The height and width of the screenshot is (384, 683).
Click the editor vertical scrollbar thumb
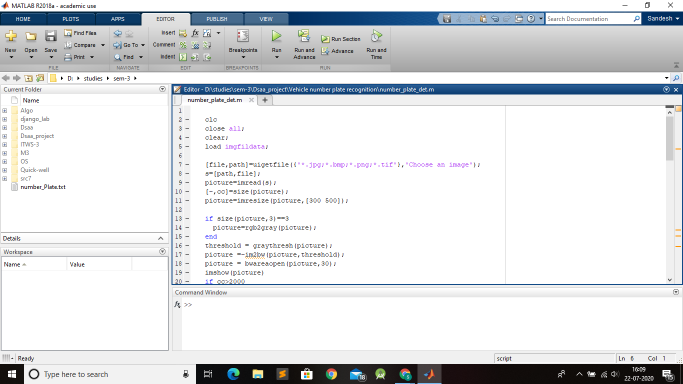point(669,137)
